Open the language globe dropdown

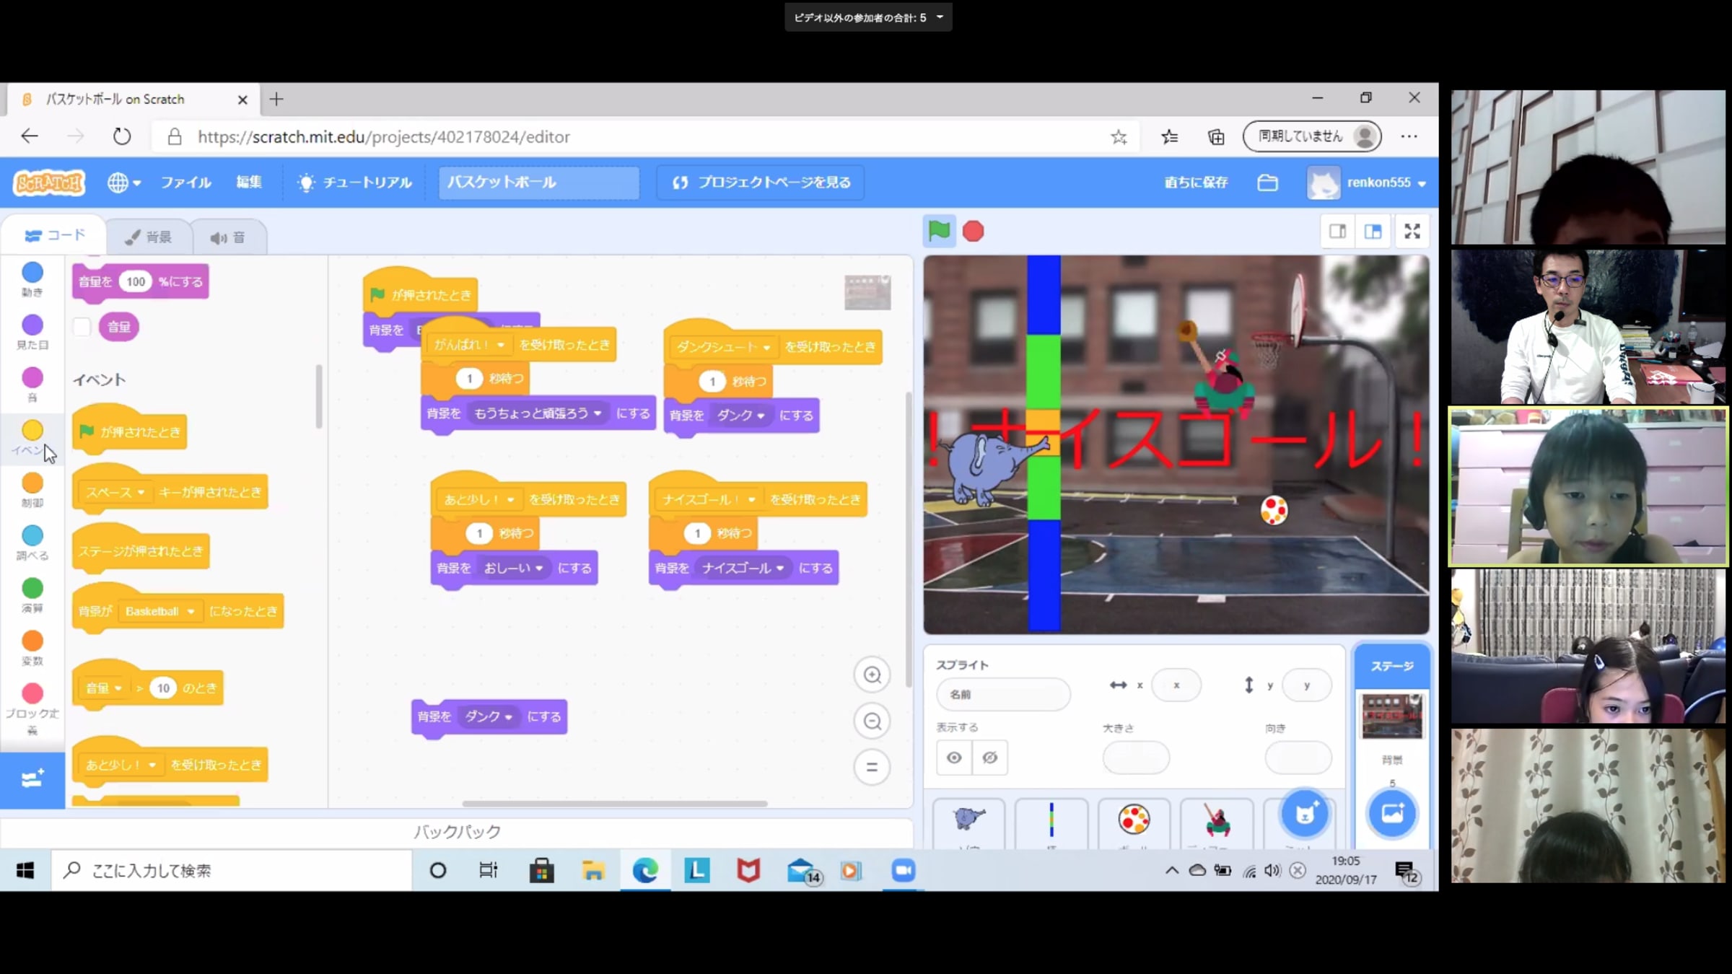coord(123,183)
